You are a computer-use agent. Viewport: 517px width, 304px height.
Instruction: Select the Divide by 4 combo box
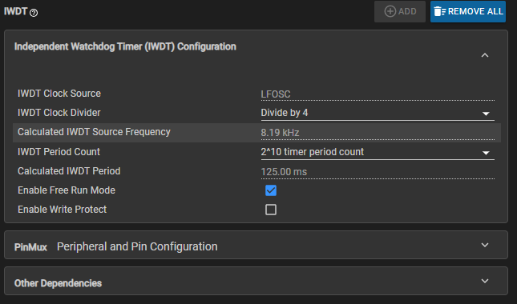pos(378,113)
